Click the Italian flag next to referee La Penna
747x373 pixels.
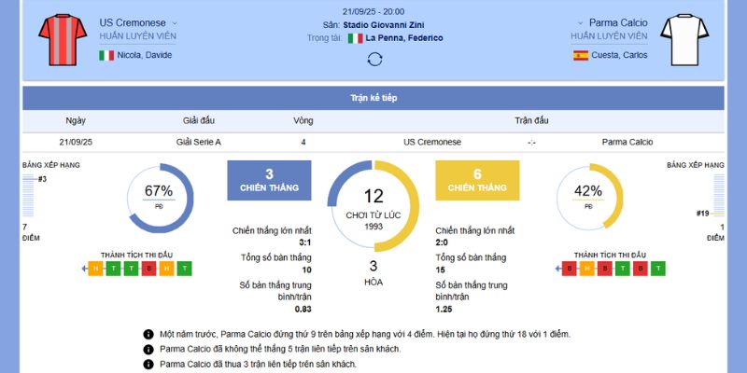[355, 38]
